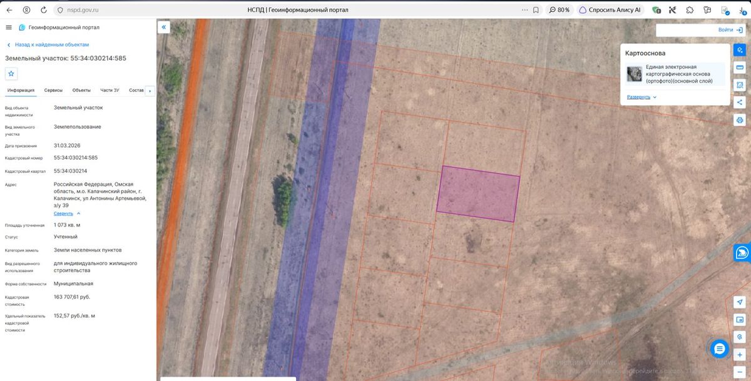Screen dimensions: 751x381
Task: Open the blue feedback side tab icon
Action: tap(742, 252)
